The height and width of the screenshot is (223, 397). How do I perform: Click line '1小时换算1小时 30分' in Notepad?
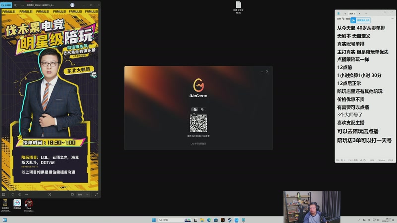coord(359,75)
